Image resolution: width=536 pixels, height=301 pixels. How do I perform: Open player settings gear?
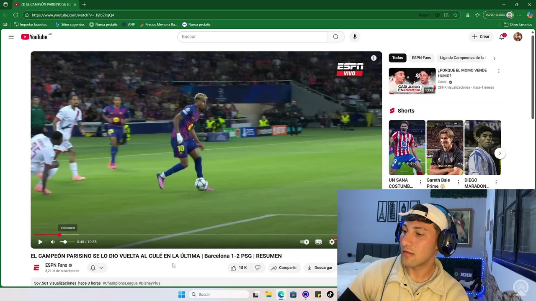332,242
